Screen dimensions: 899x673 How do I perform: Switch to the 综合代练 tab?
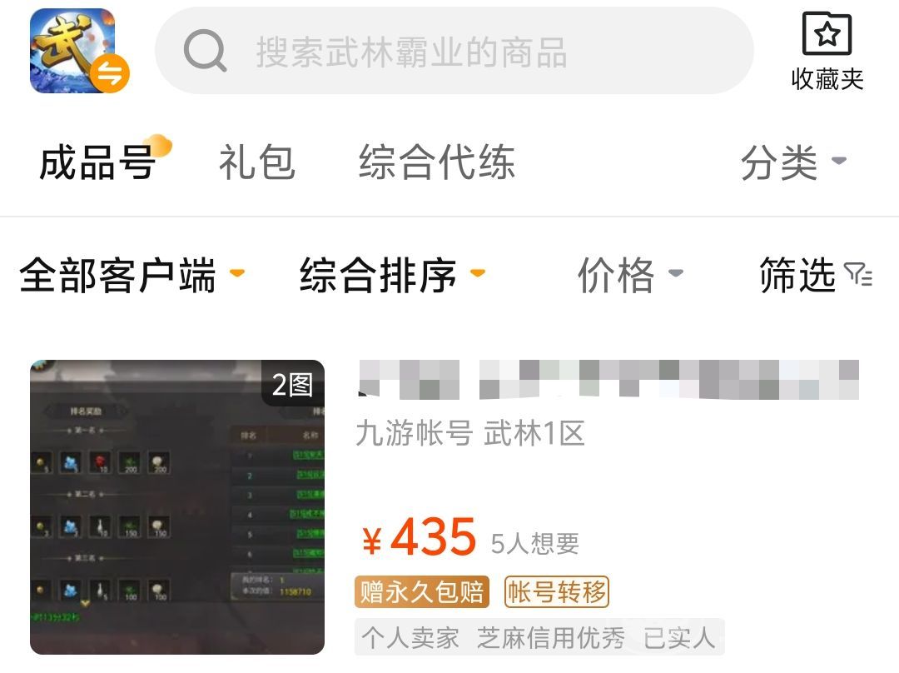[x=437, y=162]
